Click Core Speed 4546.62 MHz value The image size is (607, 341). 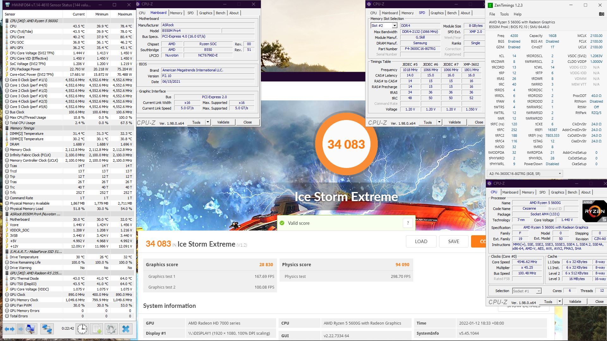pos(527,262)
